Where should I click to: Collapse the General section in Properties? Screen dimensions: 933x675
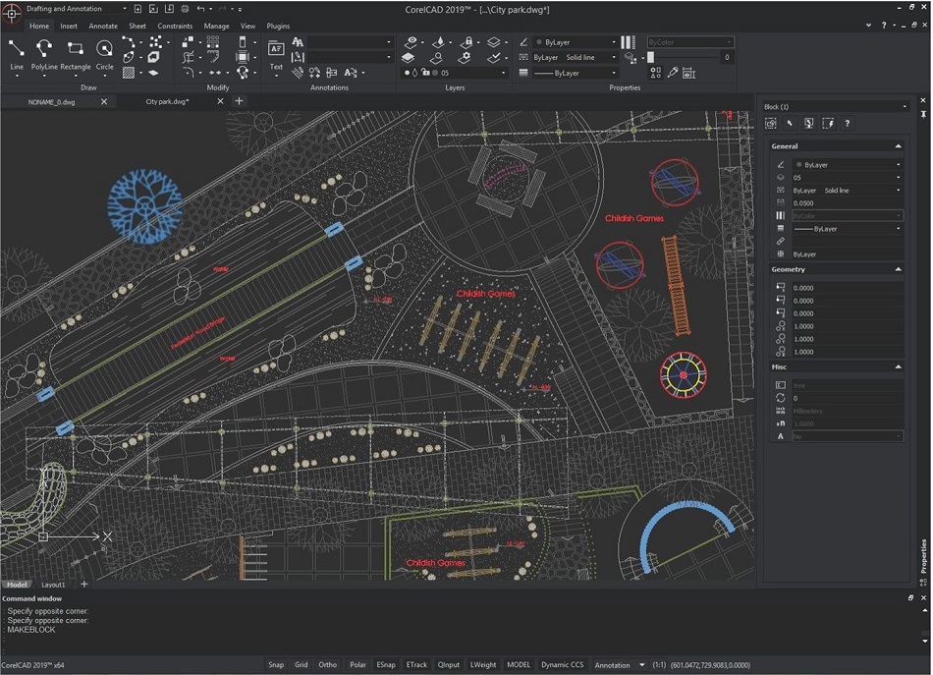click(x=898, y=145)
